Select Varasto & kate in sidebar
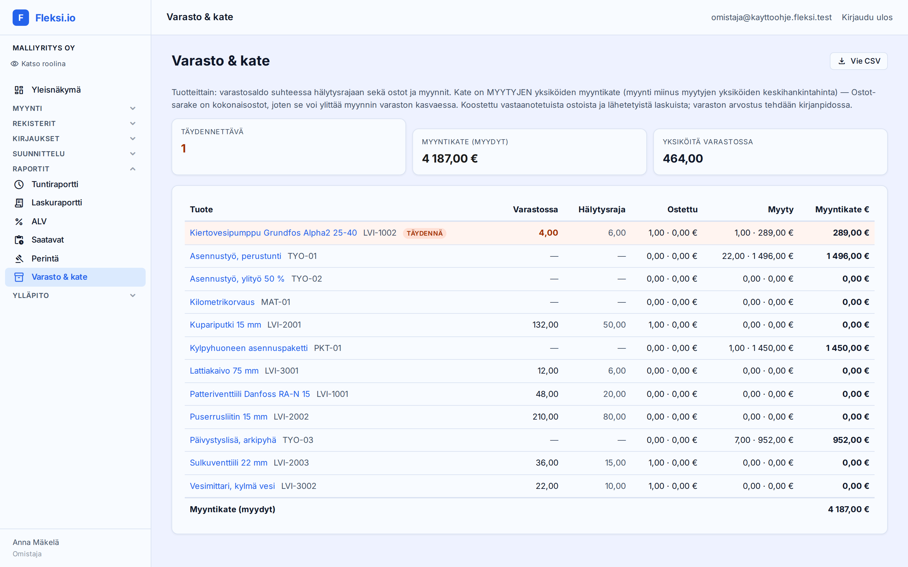The width and height of the screenshot is (908, 567). (75, 277)
